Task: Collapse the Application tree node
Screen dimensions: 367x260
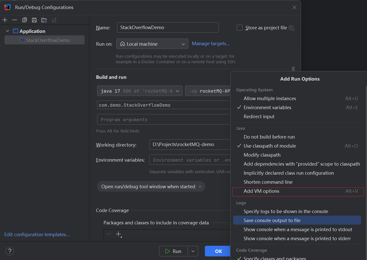Action: click(x=8, y=31)
